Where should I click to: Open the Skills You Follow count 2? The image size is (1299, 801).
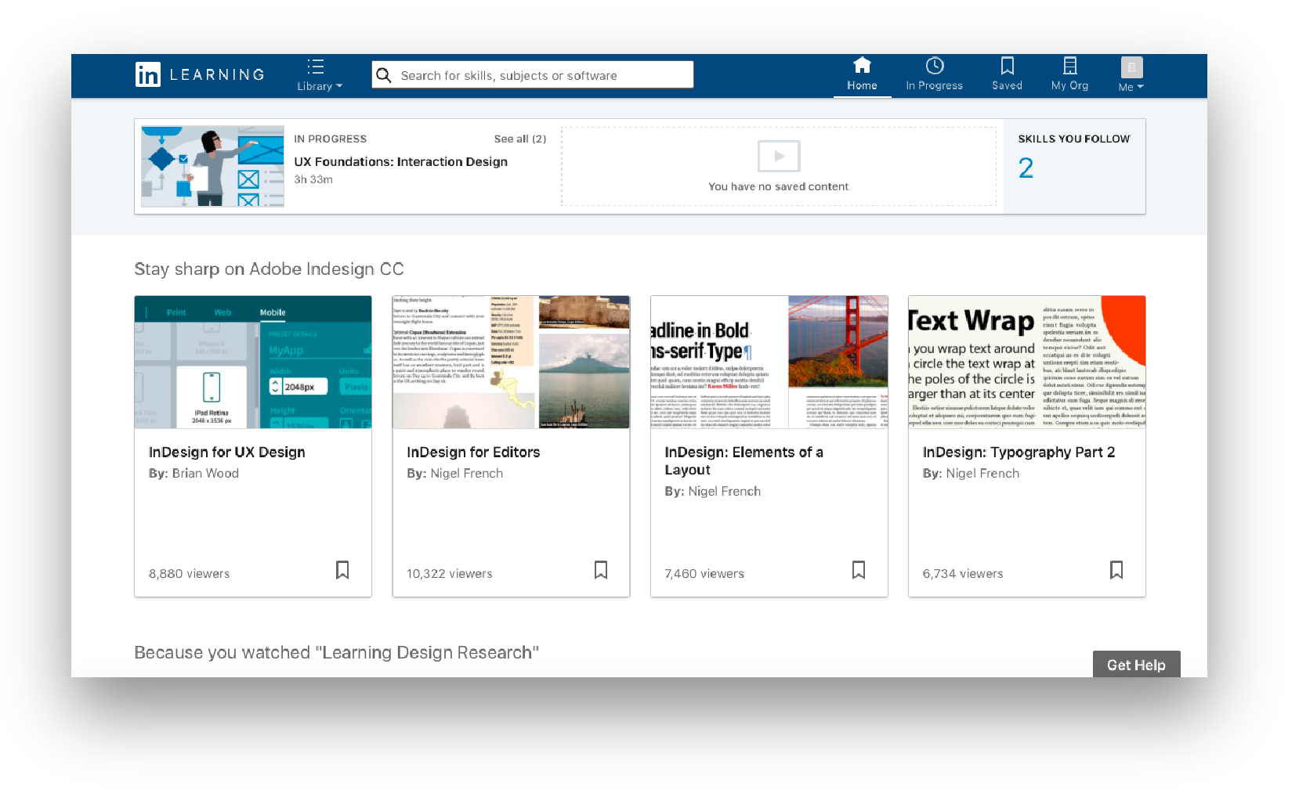point(1026,168)
